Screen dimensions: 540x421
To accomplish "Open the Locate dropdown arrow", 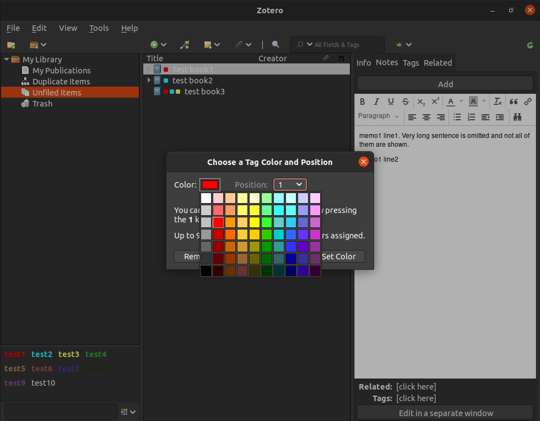I will click(409, 45).
